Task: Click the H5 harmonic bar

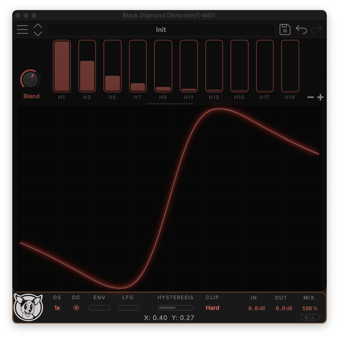Action: point(113,66)
